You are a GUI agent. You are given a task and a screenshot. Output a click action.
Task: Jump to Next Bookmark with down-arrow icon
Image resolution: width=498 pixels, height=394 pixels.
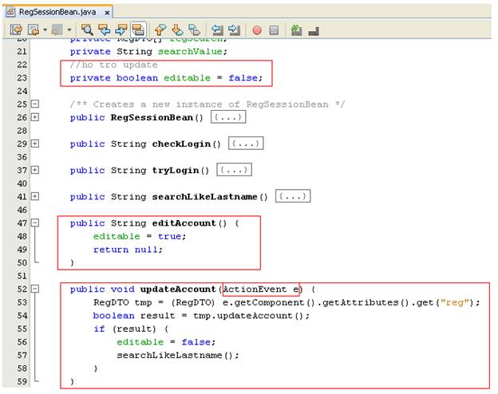[177, 30]
